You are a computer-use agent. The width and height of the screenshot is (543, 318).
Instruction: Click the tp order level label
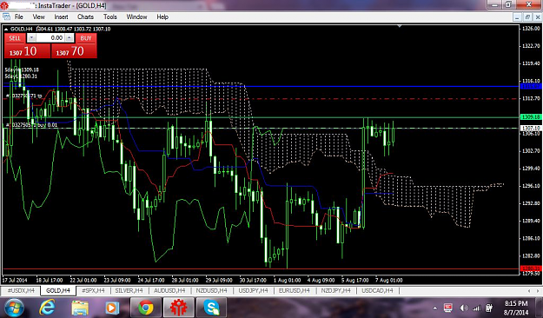(24, 96)
